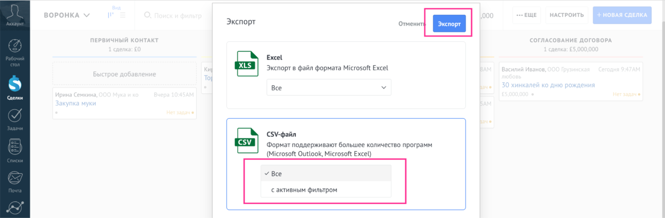Switch to pipeline view toggle icon
665x218 pixels.
click(110, 15)
